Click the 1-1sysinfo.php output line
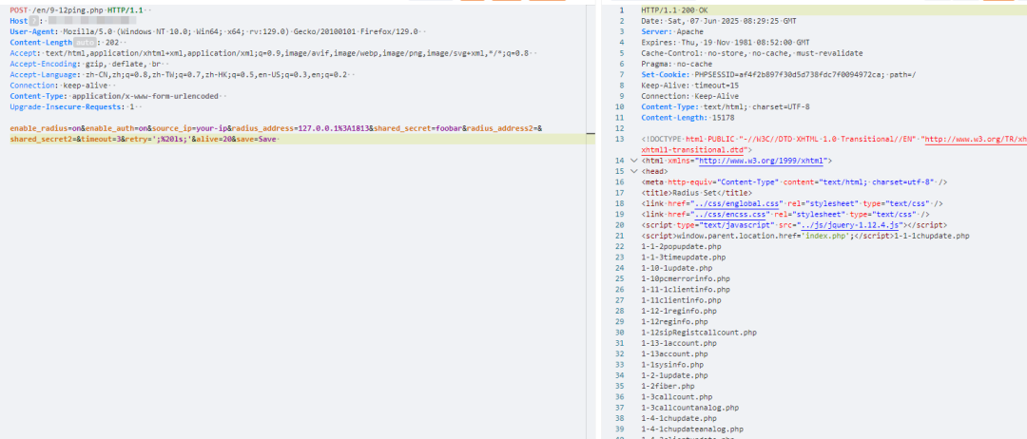 pos(672,365)
